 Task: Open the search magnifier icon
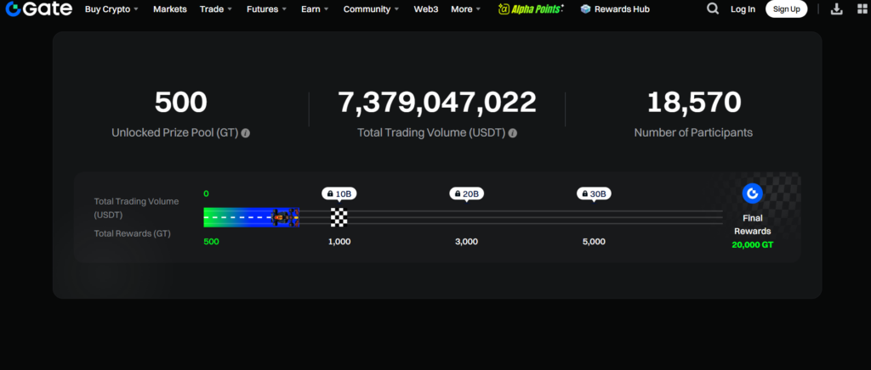pos(713,8)
